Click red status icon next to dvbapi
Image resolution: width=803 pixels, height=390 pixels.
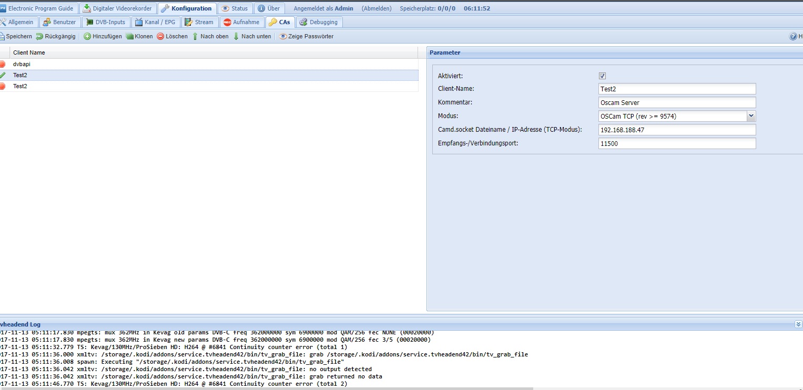[x=3, y=64]
